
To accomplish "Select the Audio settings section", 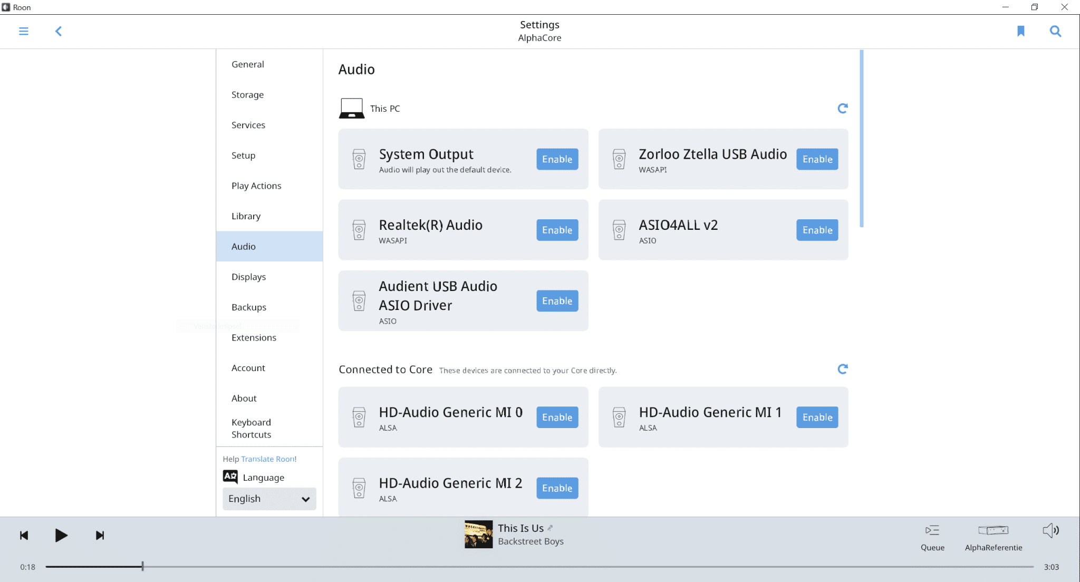I will click(269, 246).
